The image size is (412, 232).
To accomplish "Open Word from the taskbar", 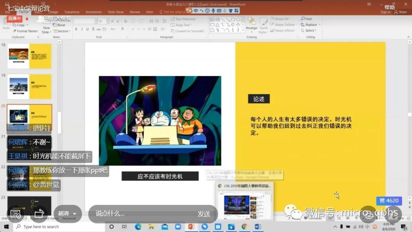I will pyautogui.click(x=257, y=227).
